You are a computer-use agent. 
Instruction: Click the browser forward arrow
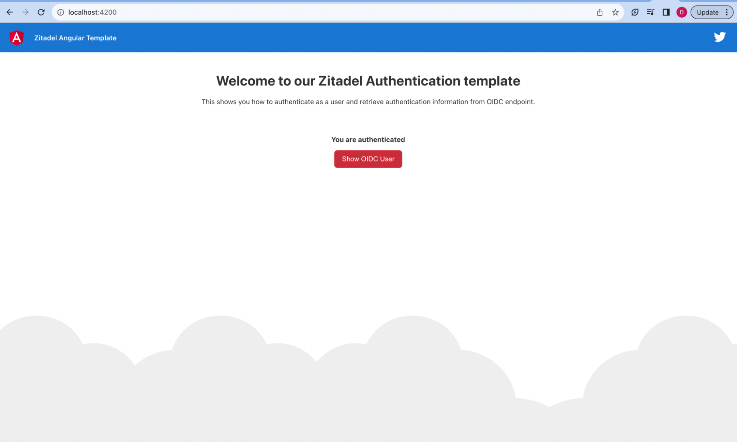click(x=25, y=12)
